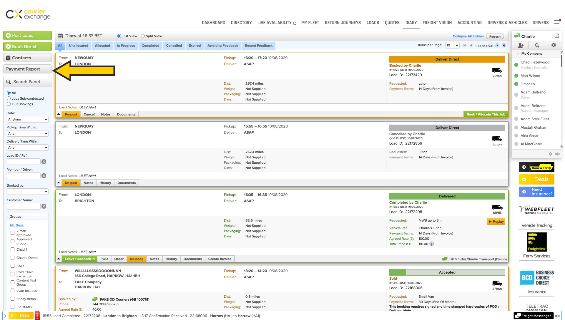Click in the Load ID / Ref input
Viewport: 565px width, 320px height.
tap(24, 162)
